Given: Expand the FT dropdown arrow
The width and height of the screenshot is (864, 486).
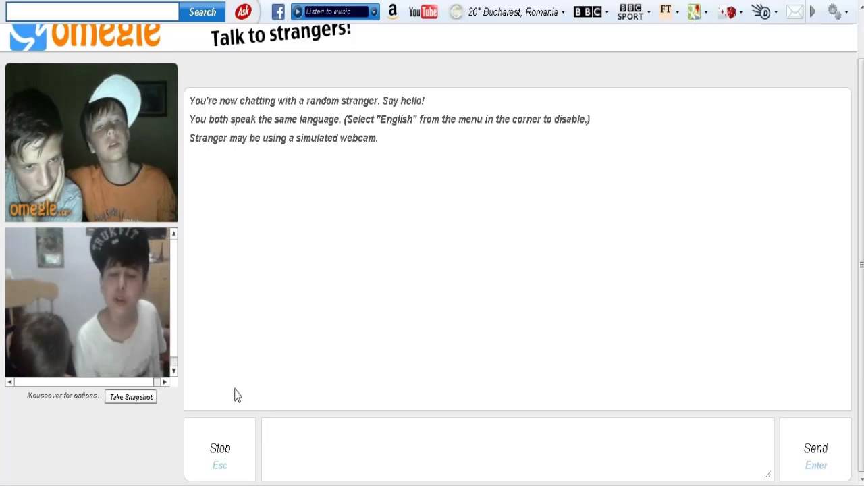Looking at the screenshot, I should tap(677, 12).
